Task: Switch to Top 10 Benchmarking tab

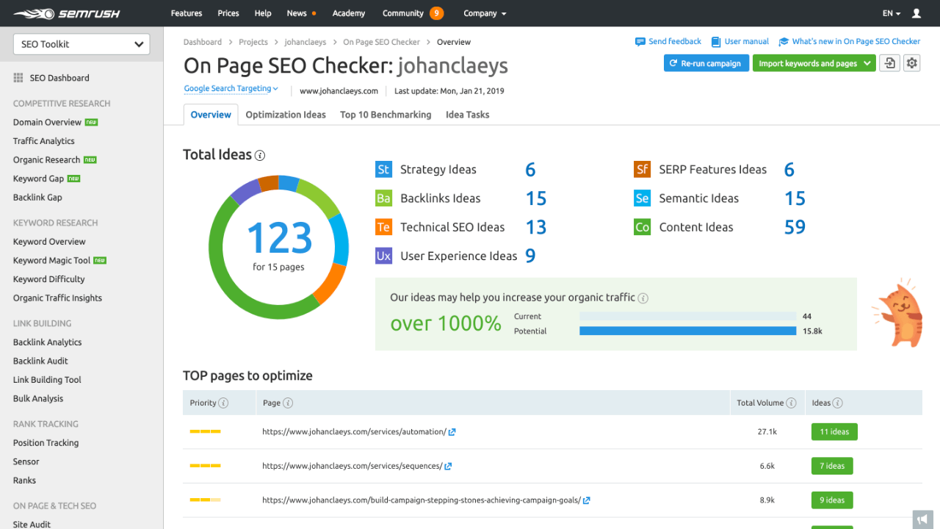Action: [x=386, y=115]
